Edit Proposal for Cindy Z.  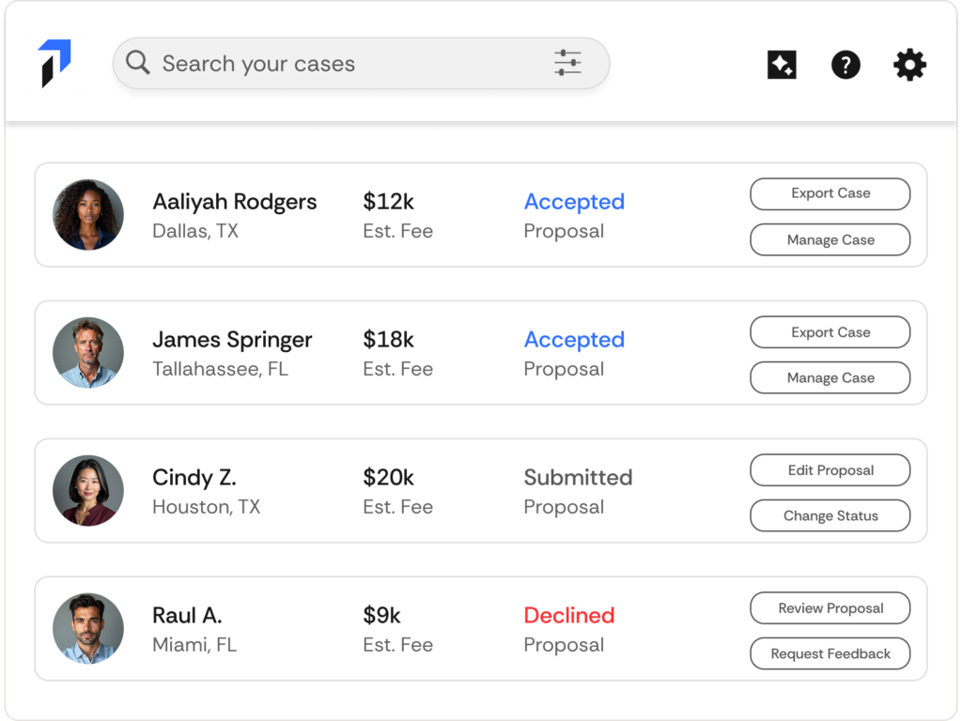pyautogui.click(x=830, y=470)
